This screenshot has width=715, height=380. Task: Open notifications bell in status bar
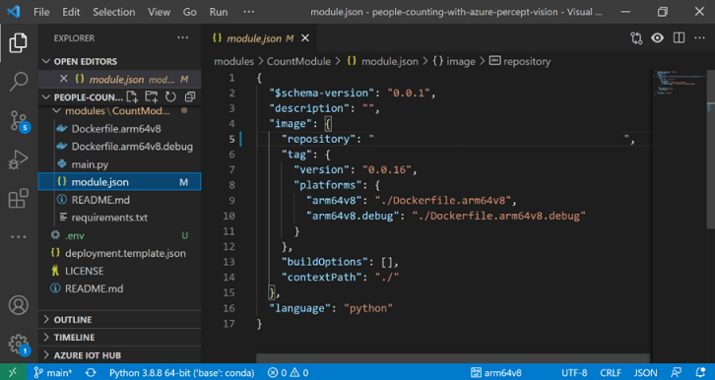click(x=700, y=373)
